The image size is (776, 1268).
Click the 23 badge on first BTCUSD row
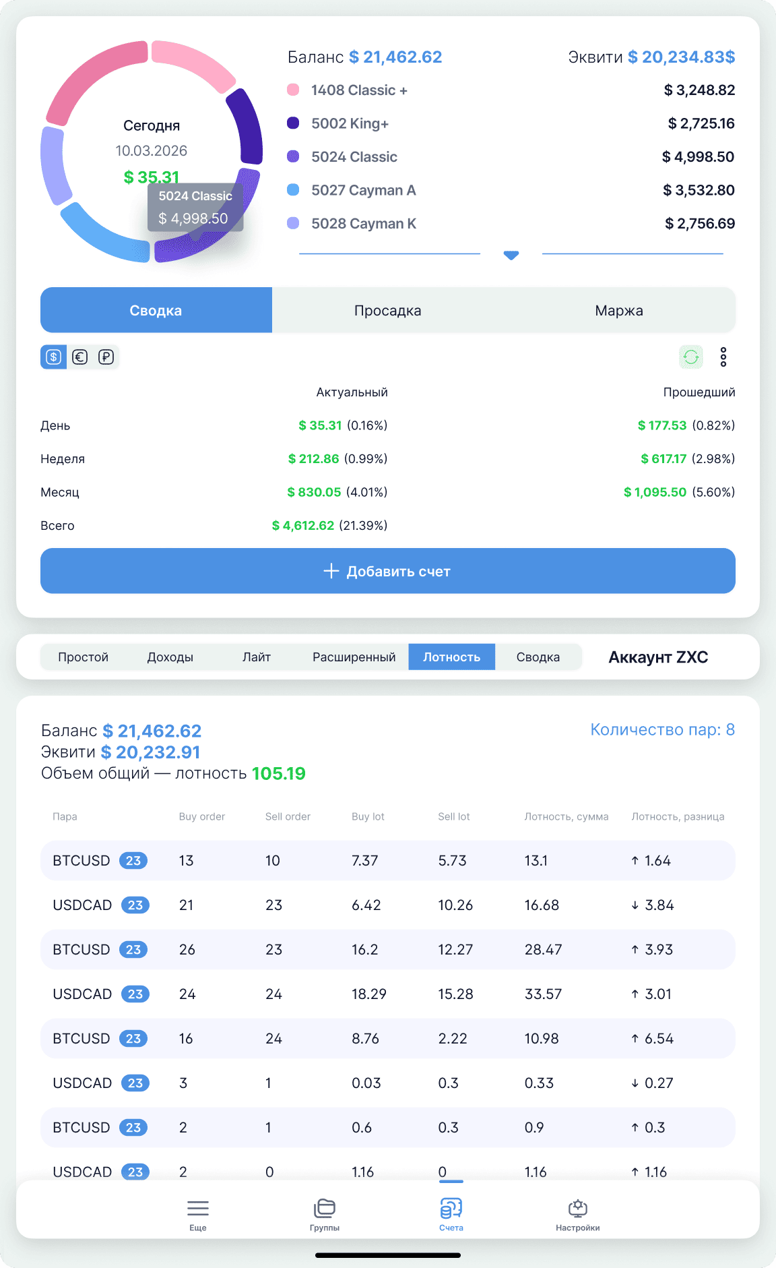point(133,861)
